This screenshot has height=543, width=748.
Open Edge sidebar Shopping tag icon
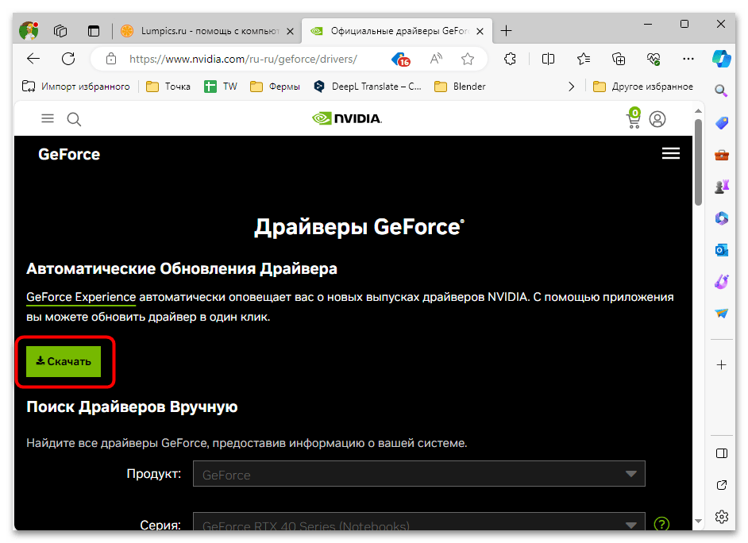point(721,123)
